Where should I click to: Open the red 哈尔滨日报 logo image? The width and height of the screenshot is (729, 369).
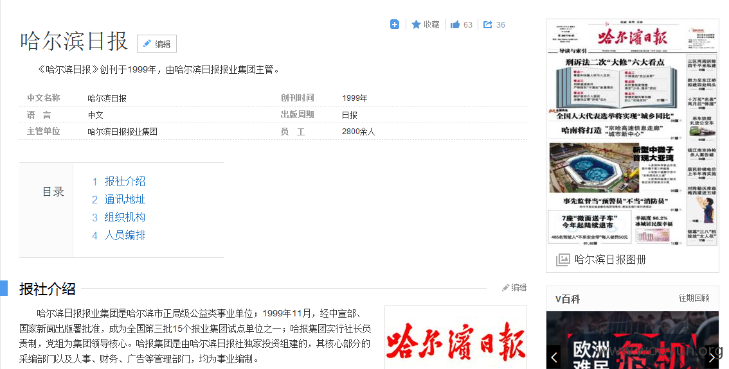pos(456,338)
